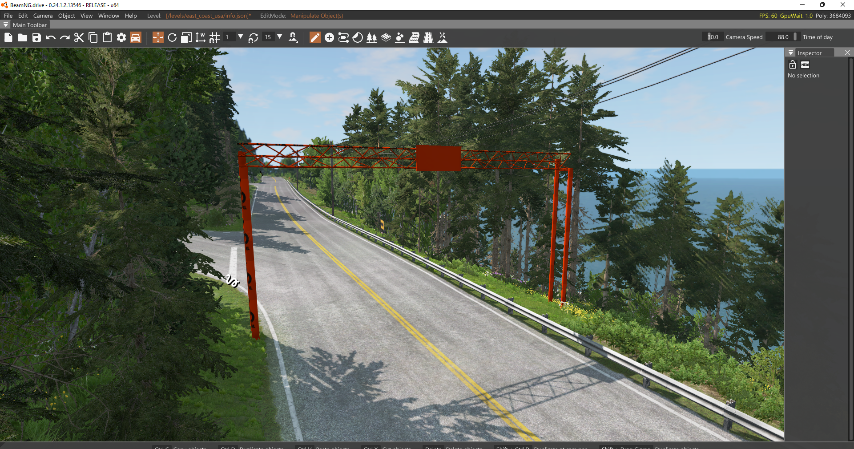
Task: Open the View menu
Action: click(86, 16)
